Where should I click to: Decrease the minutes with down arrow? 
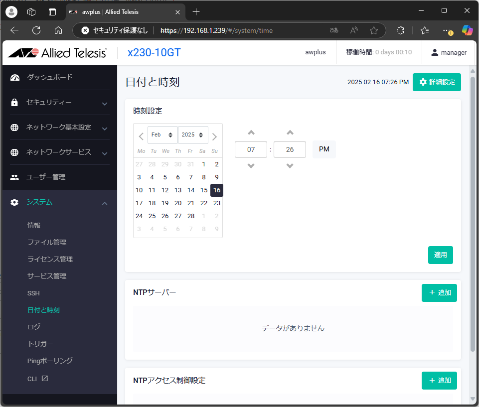[x=290, y=166]
